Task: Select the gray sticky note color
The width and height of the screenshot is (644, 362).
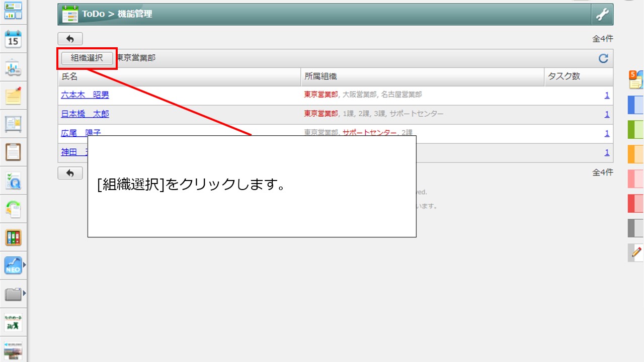Action: coord(636,228)
